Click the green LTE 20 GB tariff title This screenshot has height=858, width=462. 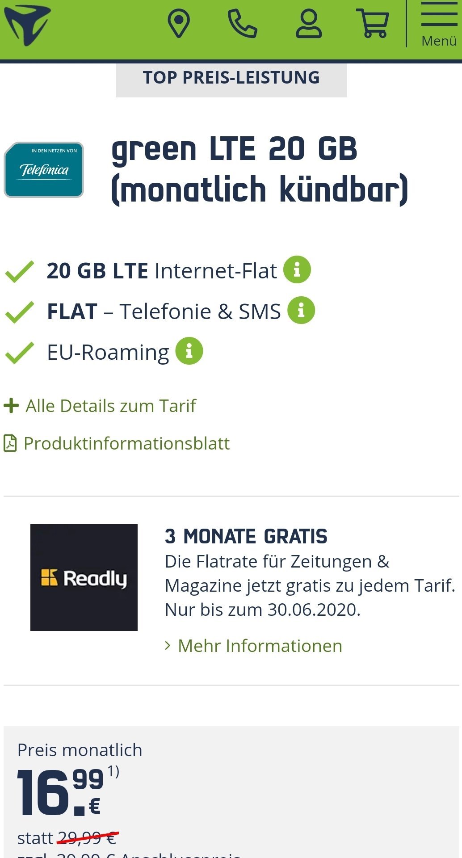click(x=260, y=170)
